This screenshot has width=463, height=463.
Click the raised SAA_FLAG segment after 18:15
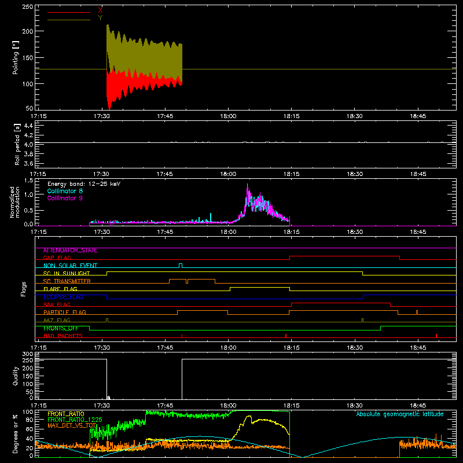pos(341,303)
